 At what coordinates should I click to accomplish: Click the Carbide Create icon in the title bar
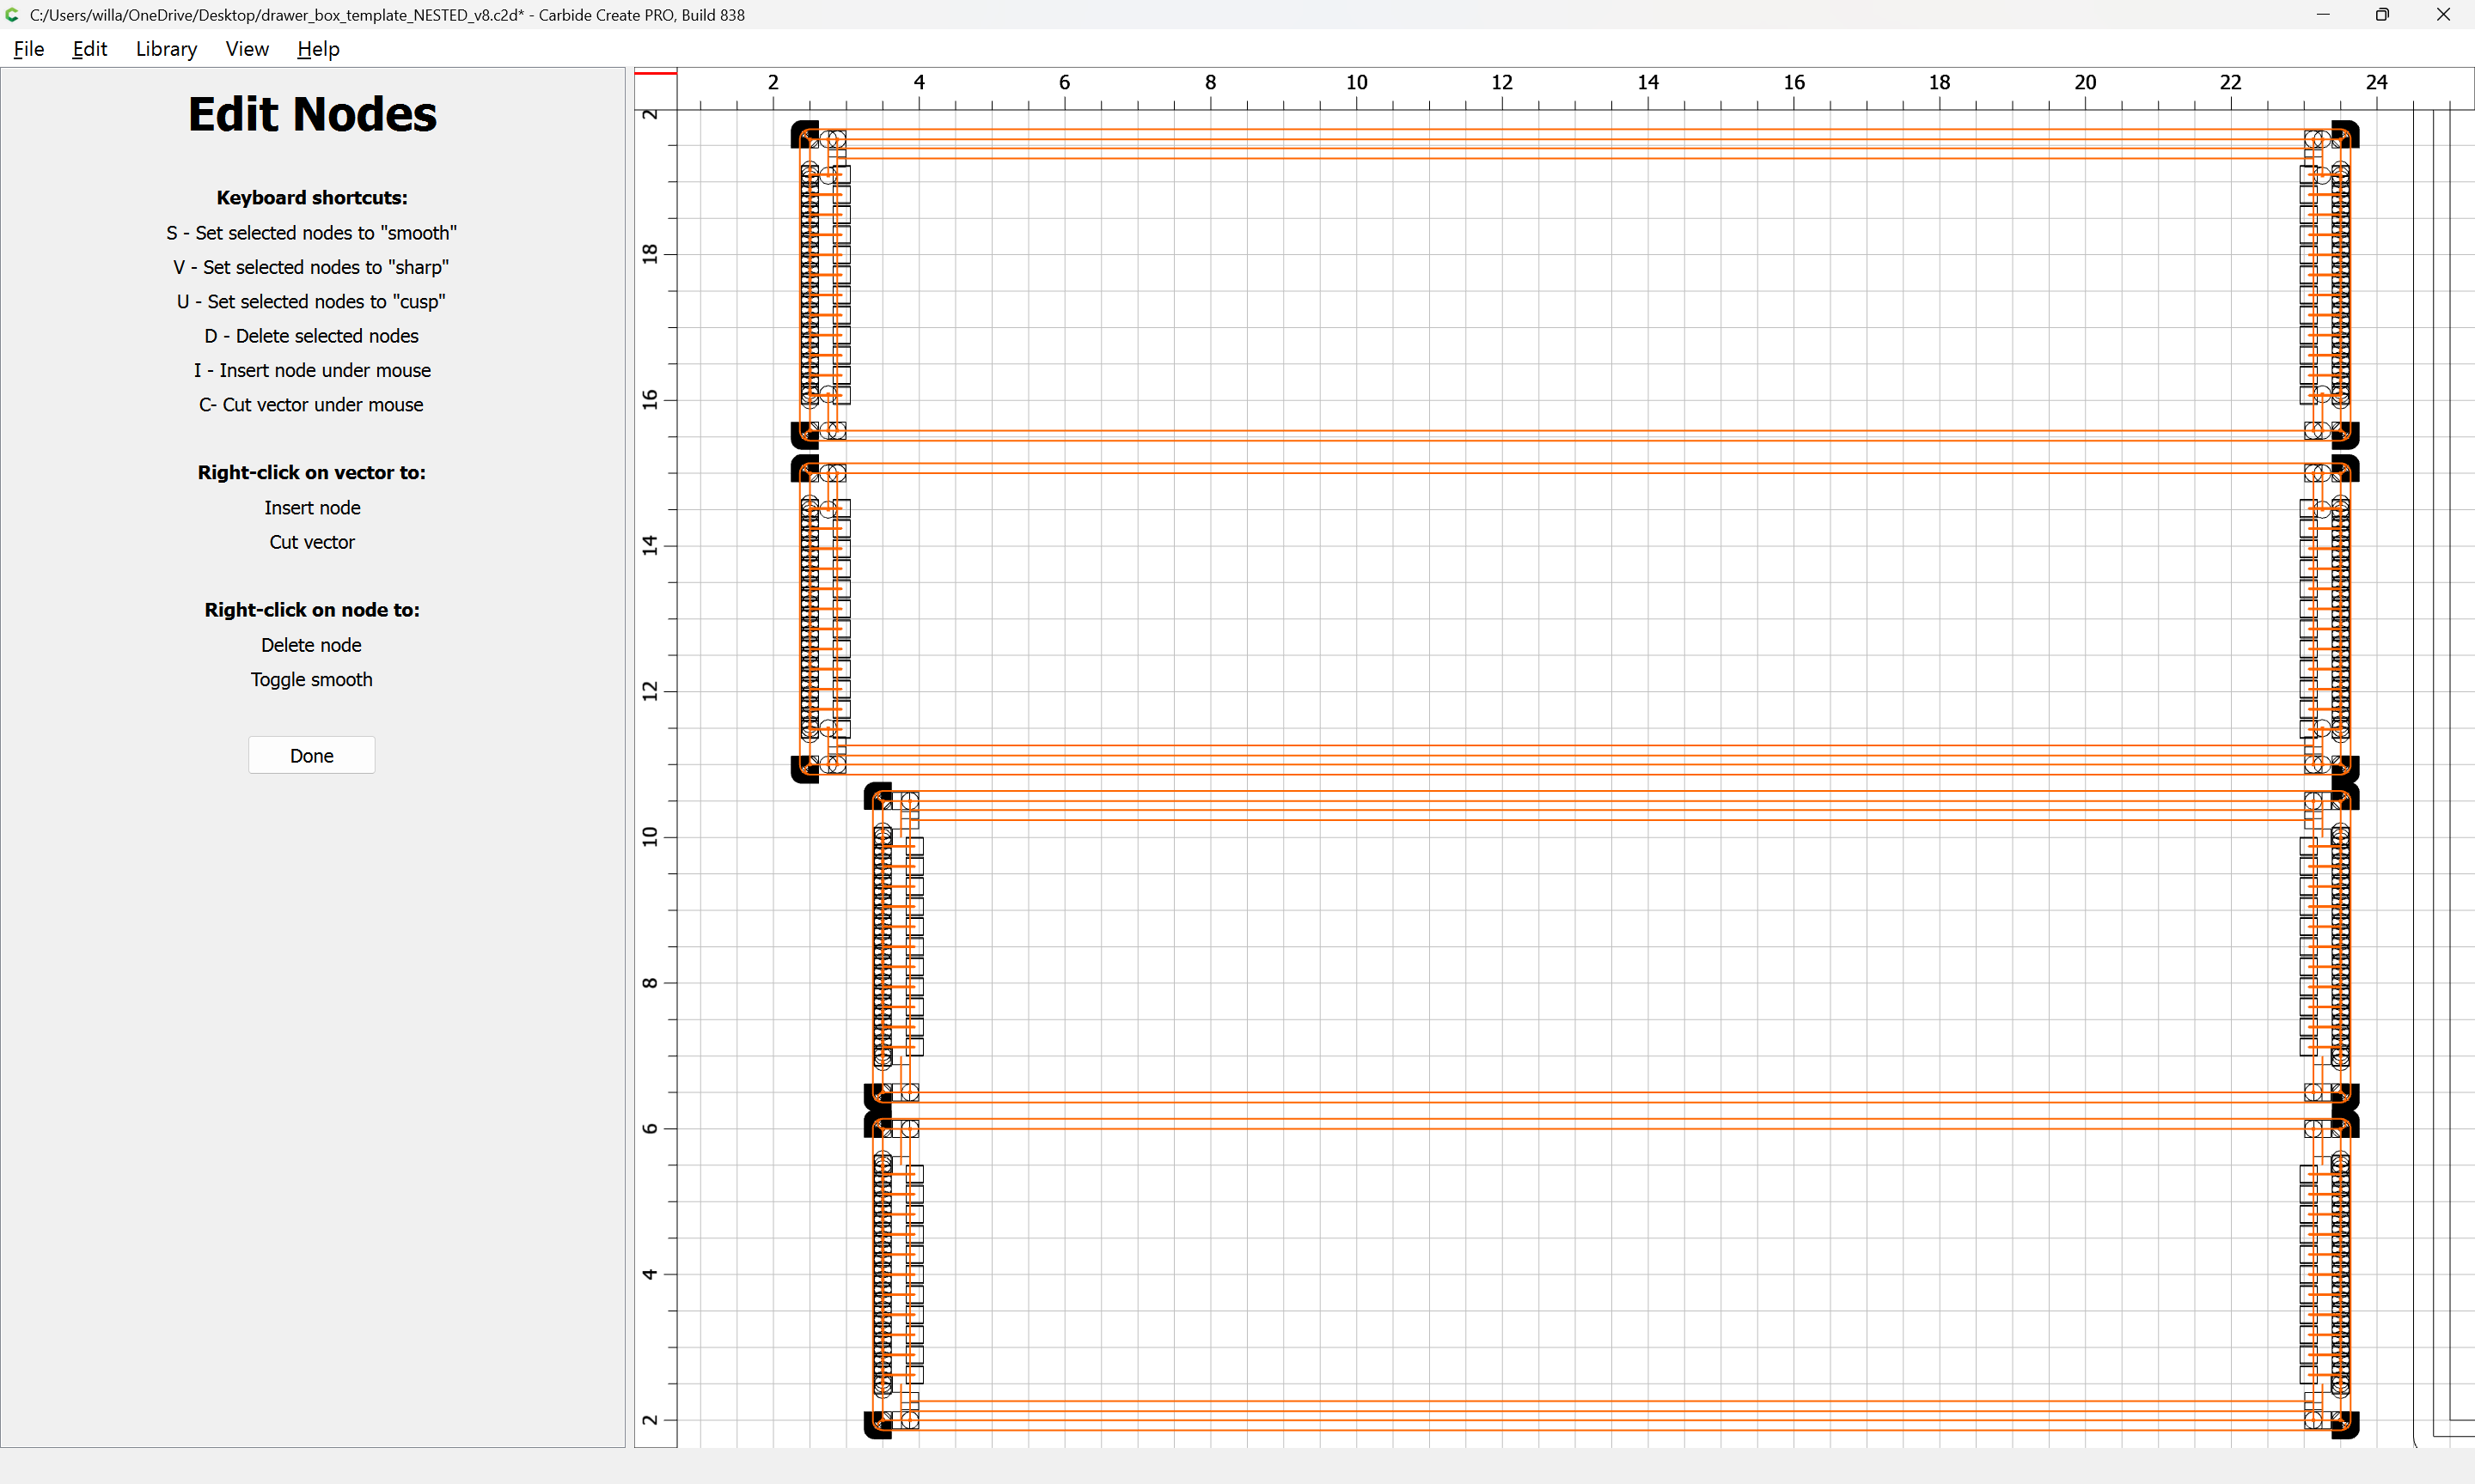pyautogui.click(x=13, y=15)
